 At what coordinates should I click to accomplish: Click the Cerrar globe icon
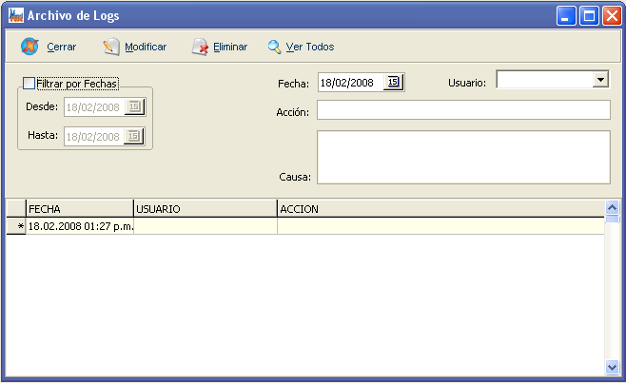[x=29, y=47]
